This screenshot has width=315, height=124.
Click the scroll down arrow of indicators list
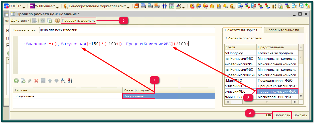[x=301, y=96]
